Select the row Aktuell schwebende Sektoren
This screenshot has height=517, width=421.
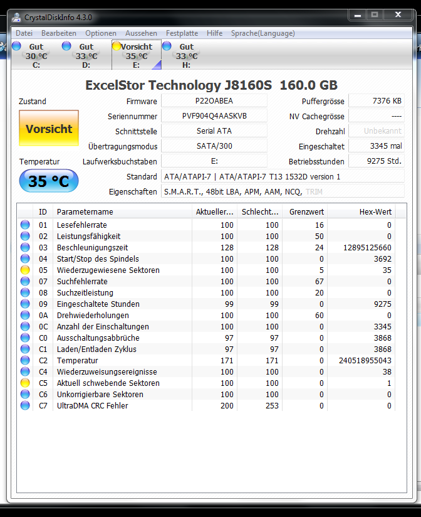point(206,383)
